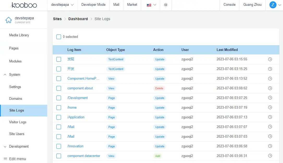
Task: Expand the Development sidebar section
Action: click(x=5, y=147)
